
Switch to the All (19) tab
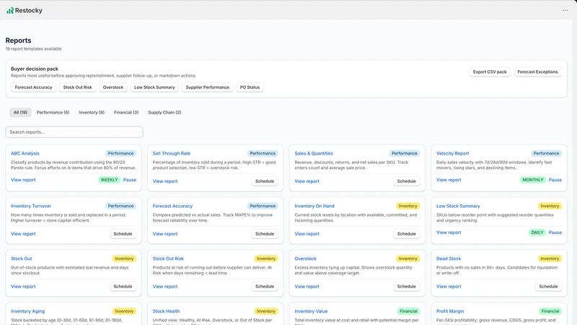[21, 113]
